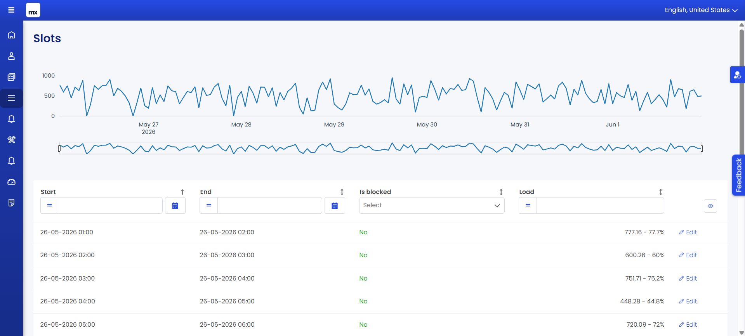The height and width of the screenshot is (336, 745).
Task: Open the Feedback side tab
Action: pos(738,175)
